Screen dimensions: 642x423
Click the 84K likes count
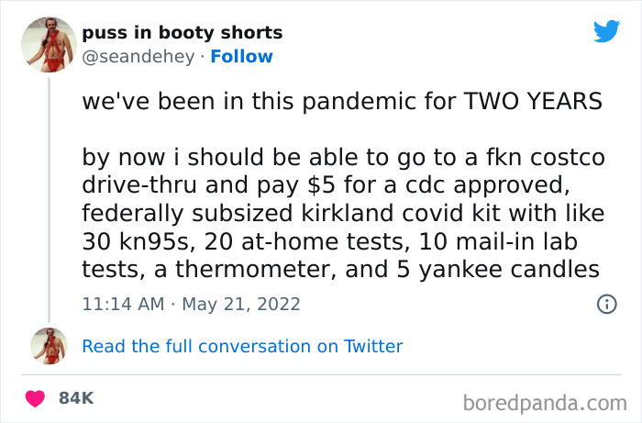[76, 398]
